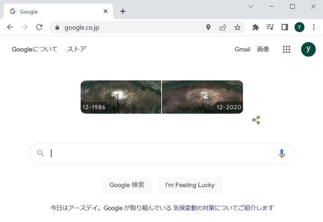This screenshot has height=222, width=323.
Task: Expand the tab search chevron
Action: click(251, 7)
